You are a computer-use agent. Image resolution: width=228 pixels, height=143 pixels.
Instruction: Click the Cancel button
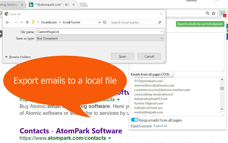tap(149, 56)
